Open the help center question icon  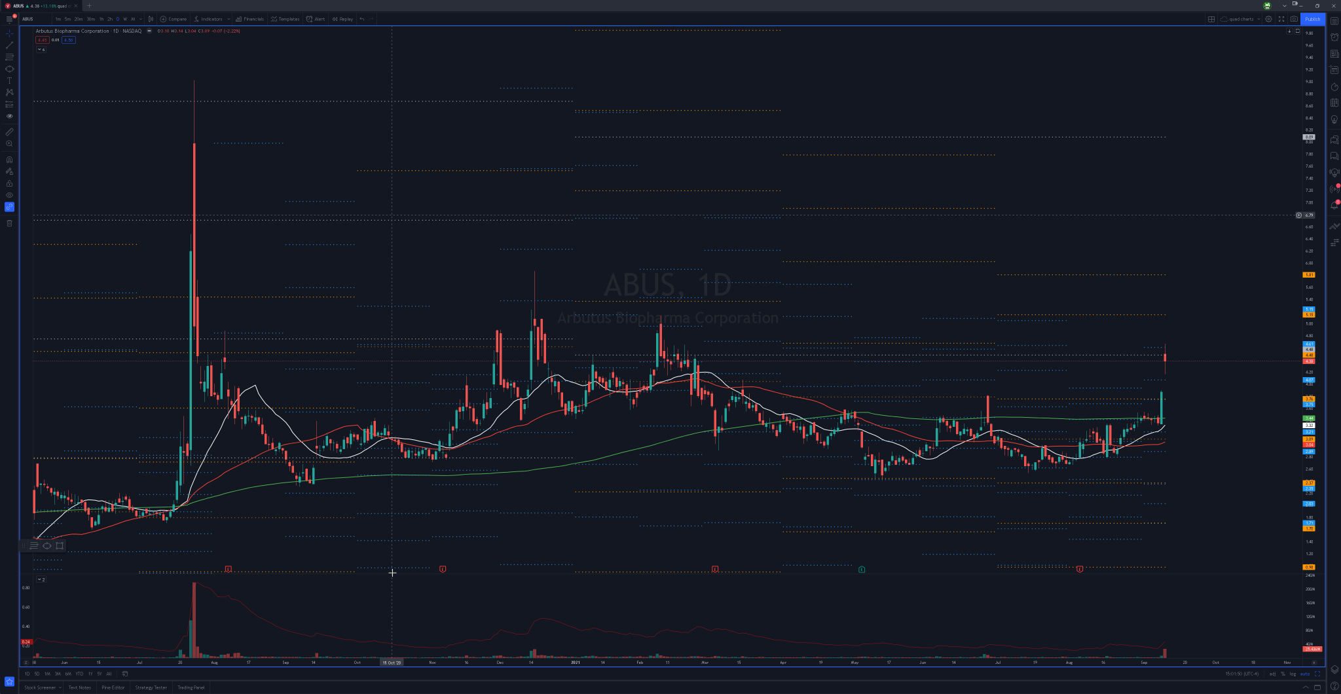pos(1334,686)
